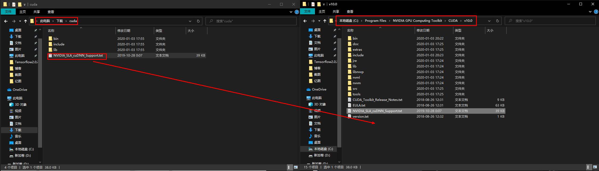Open help in v10.0 window
This screenshot has height=171, width=599.
[x=596, y=12]
